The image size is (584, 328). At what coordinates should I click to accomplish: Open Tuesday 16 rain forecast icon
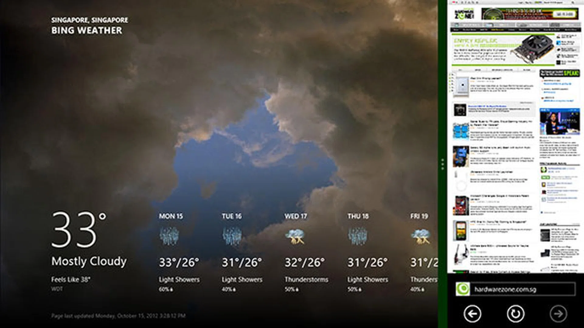click(232, 236)
